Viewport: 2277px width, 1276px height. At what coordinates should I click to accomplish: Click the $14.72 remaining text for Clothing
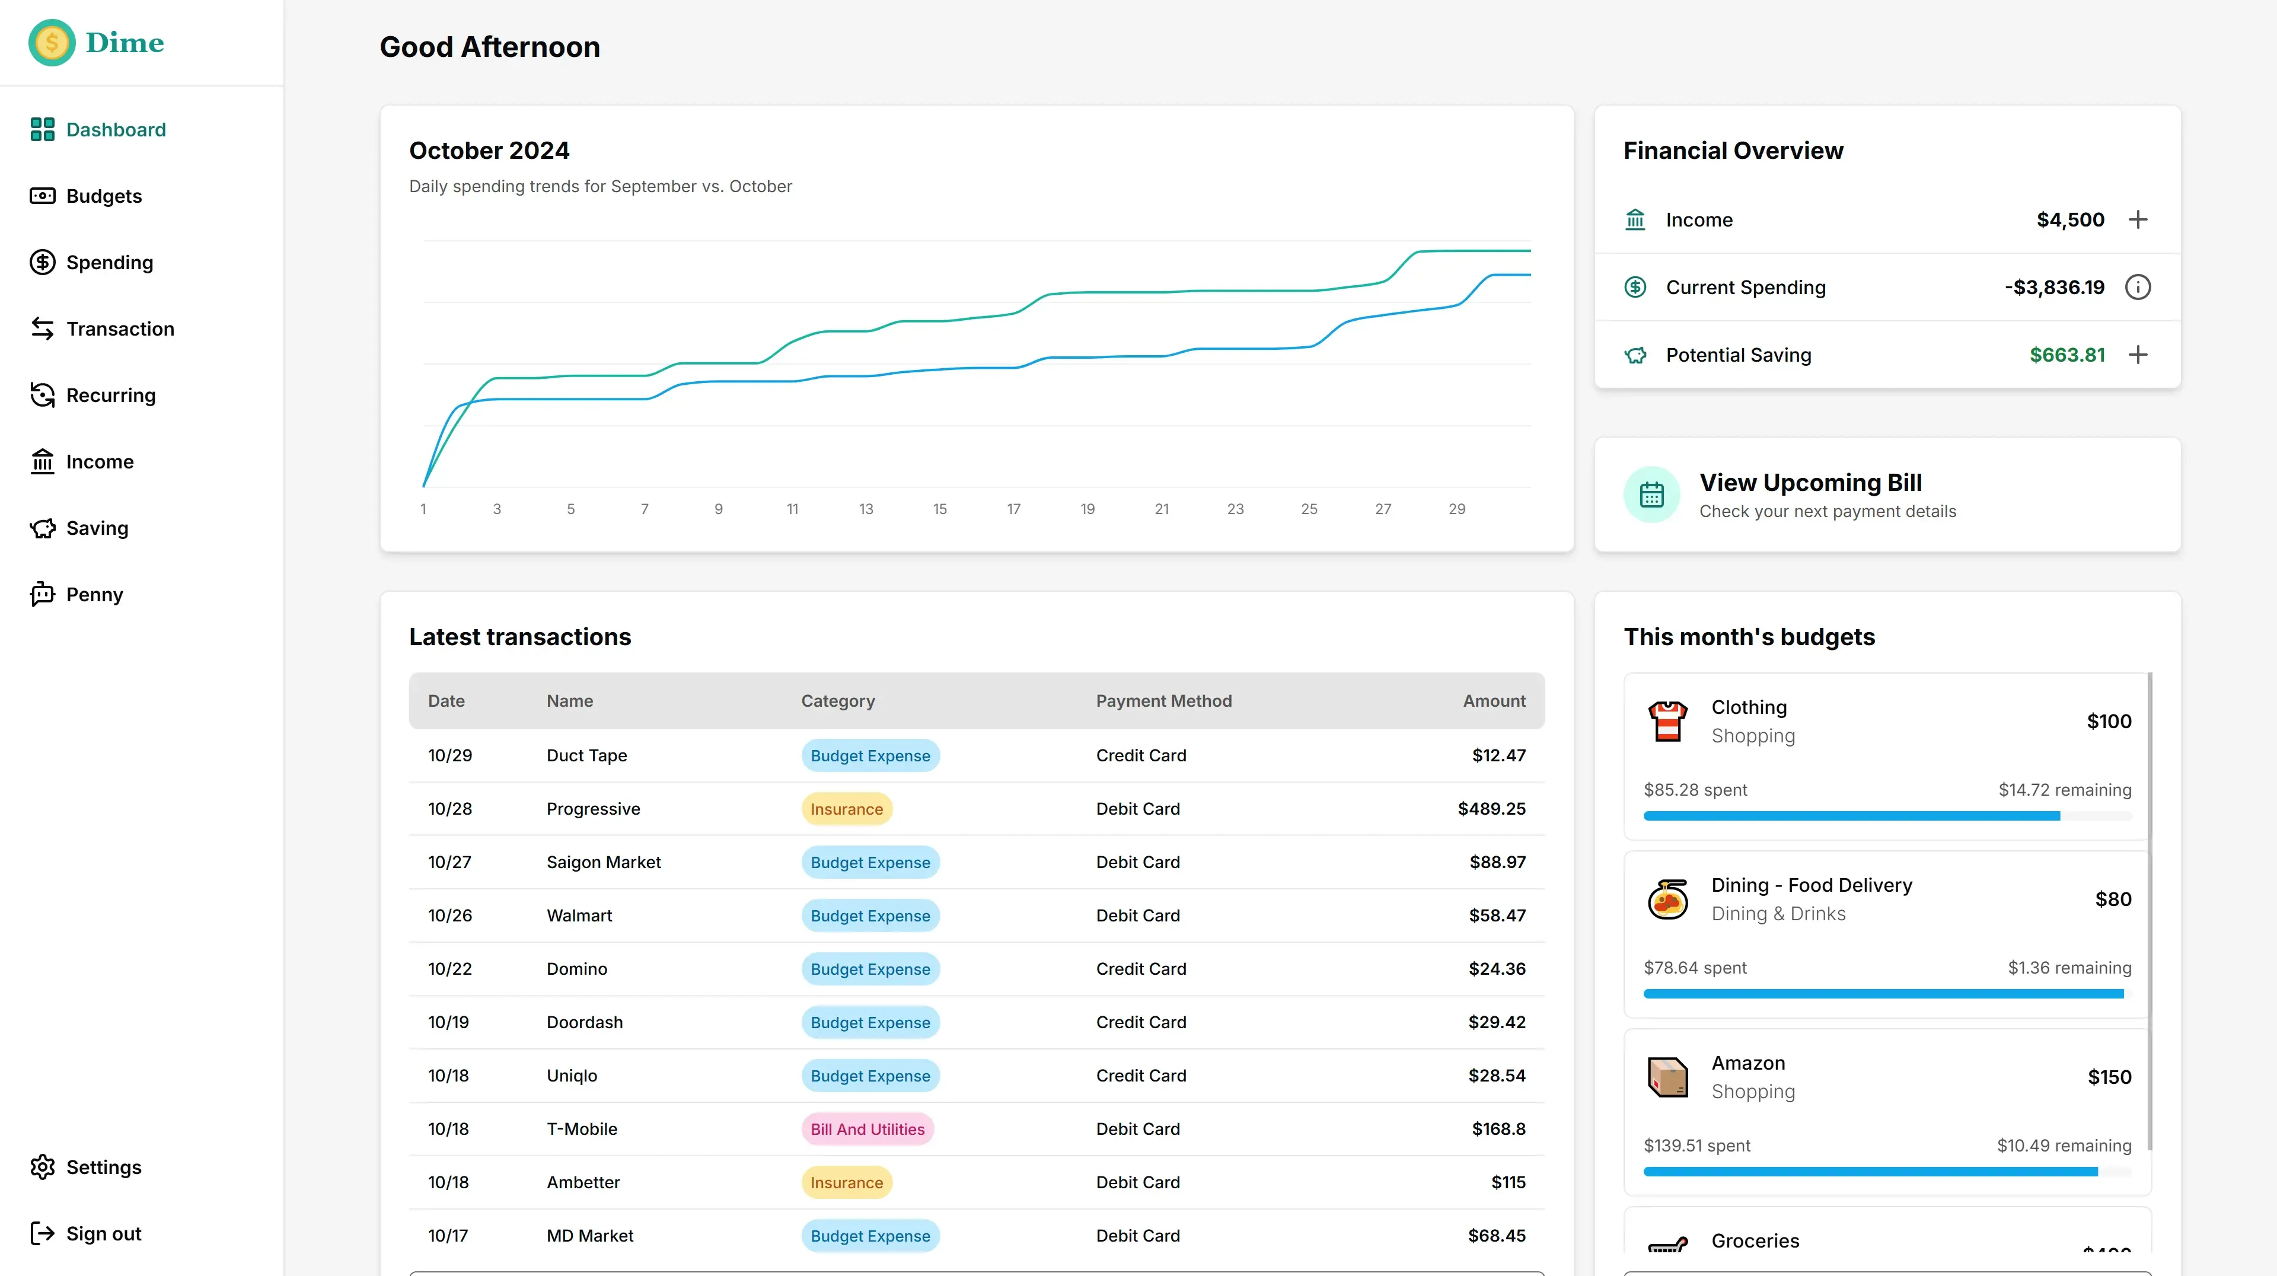point(2065,790)
